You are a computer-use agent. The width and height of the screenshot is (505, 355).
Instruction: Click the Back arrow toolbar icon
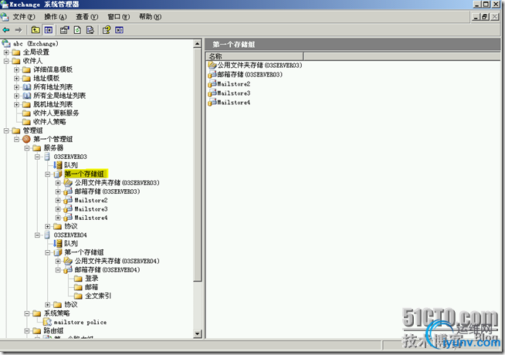click(6, 30)
